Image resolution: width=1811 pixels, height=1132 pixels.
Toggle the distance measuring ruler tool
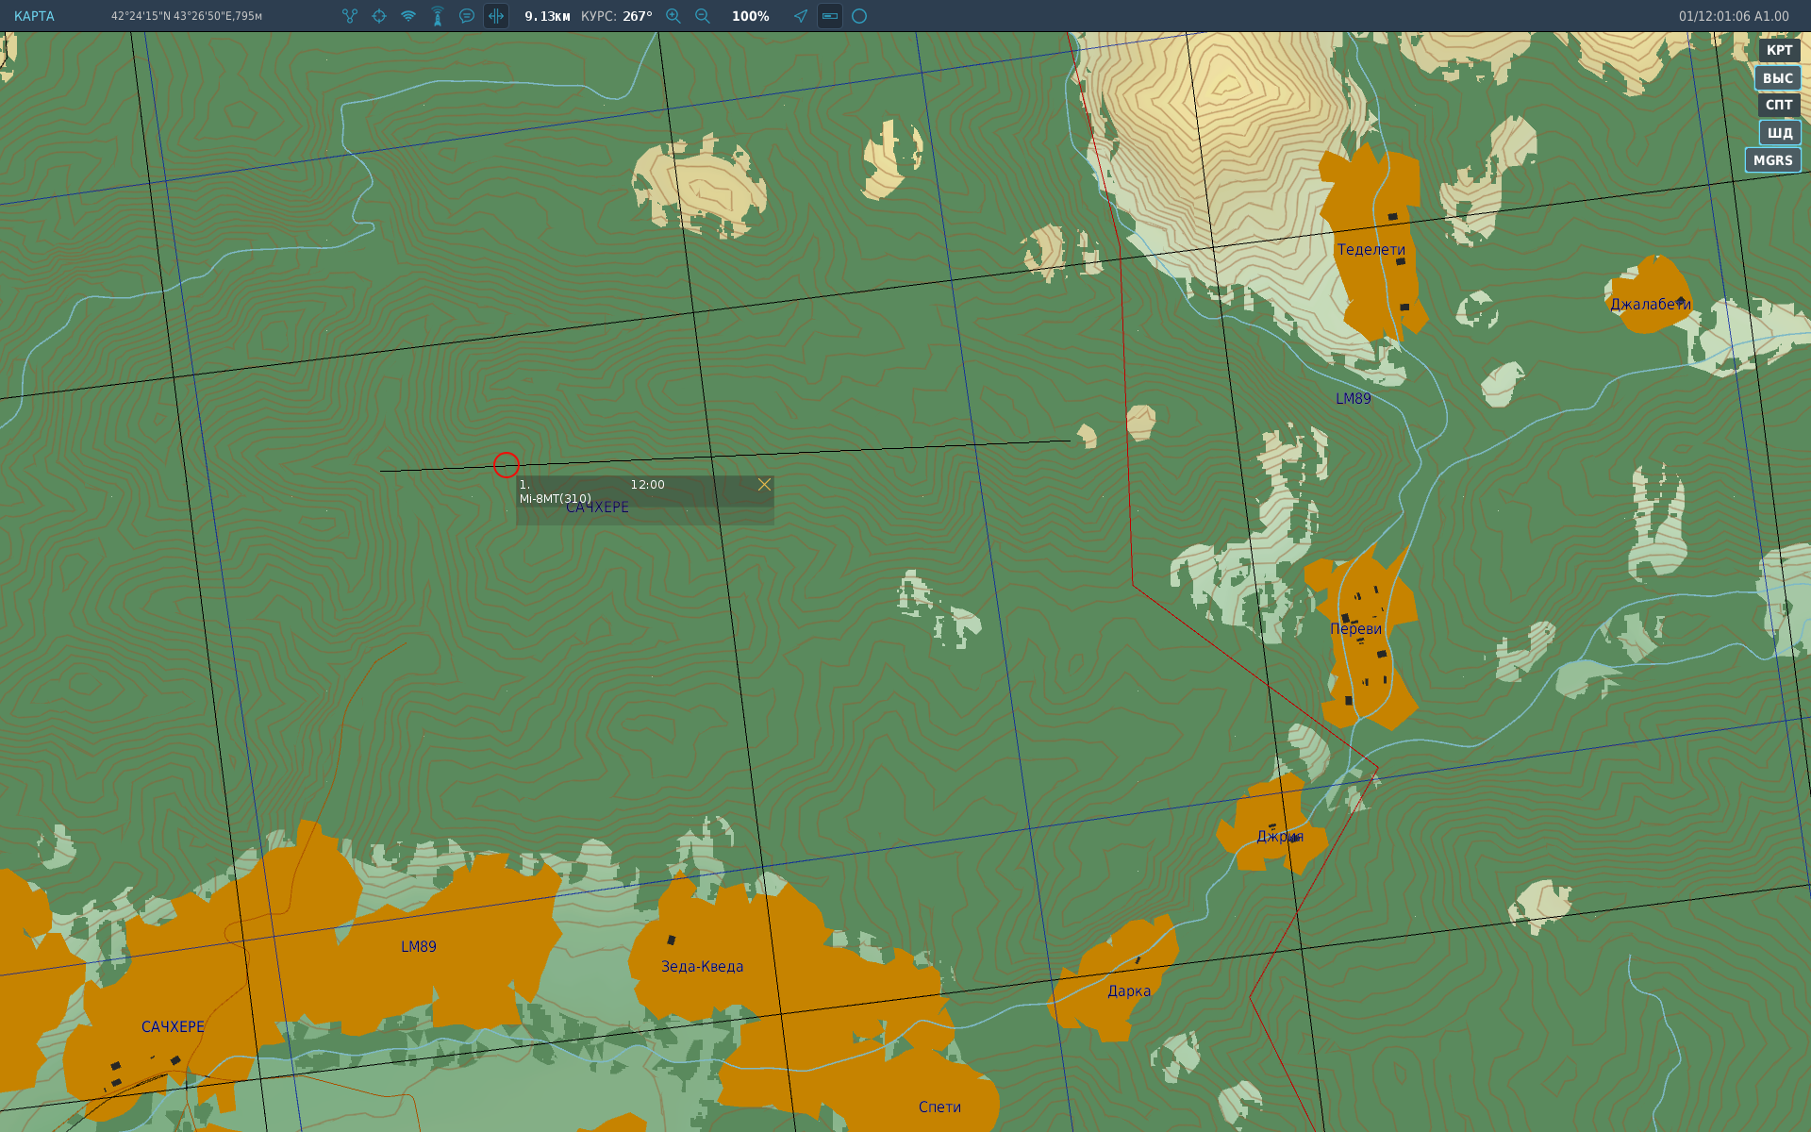pos(496,16)
